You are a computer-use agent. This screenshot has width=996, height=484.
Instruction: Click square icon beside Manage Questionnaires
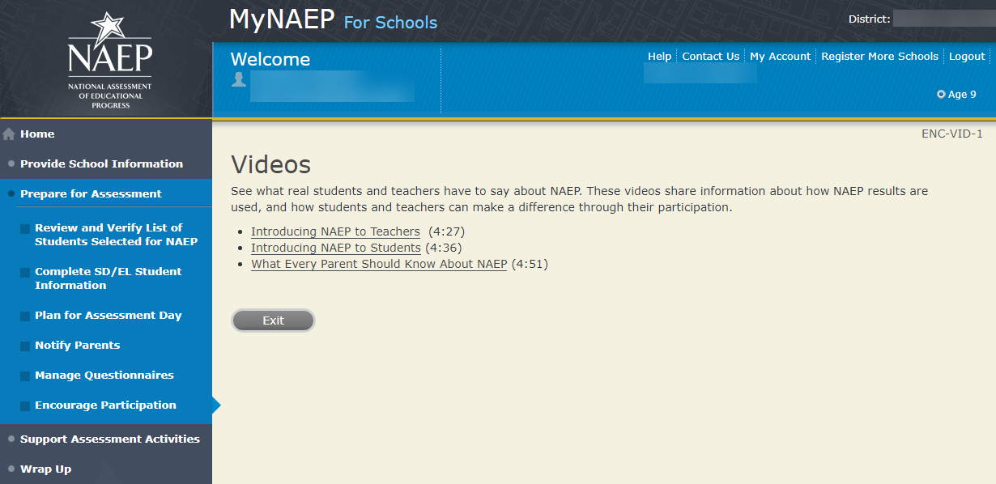[25, 376]
